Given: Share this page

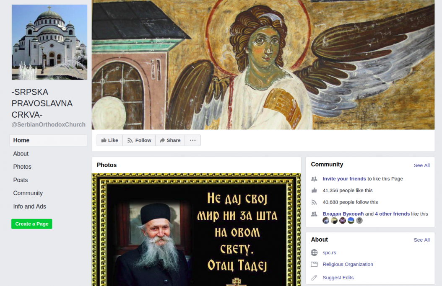Looking at the screenshot, I should (170, 140).
